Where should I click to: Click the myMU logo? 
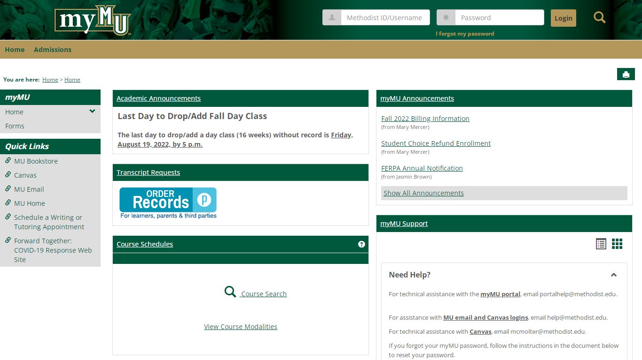coord(92,20)
